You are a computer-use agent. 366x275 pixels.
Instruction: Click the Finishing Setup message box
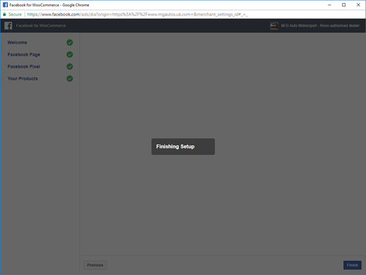tap(183, 147)
